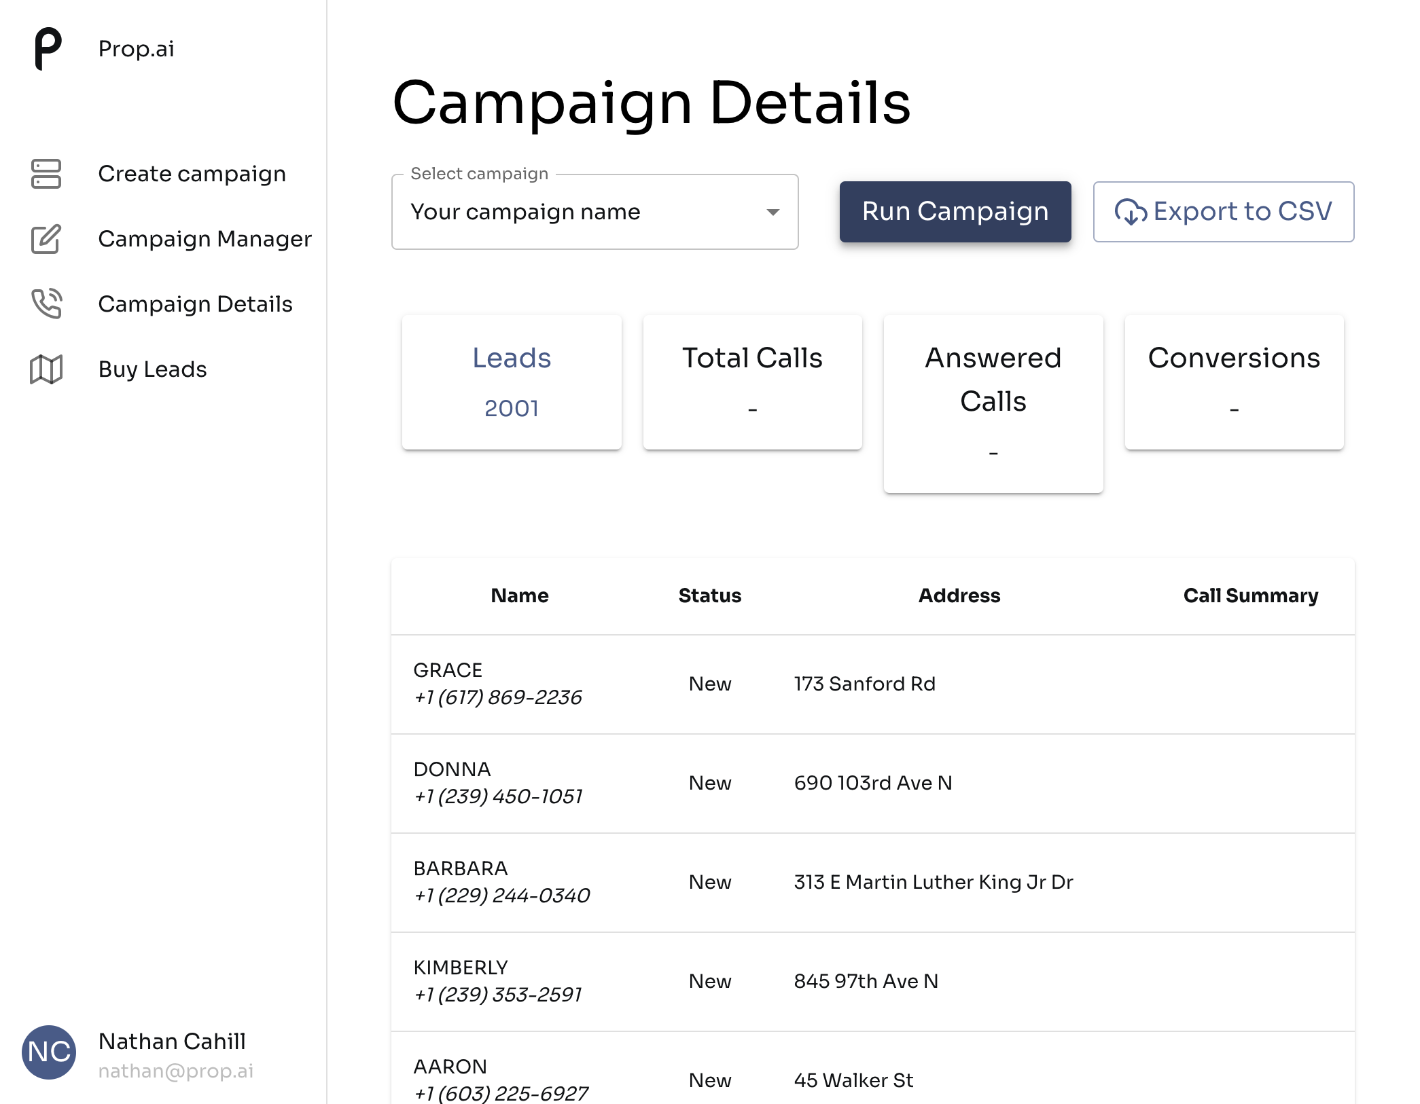Click the AARON lead name
Viewport: 1420px width, 1104px height.
(450, 1067)
